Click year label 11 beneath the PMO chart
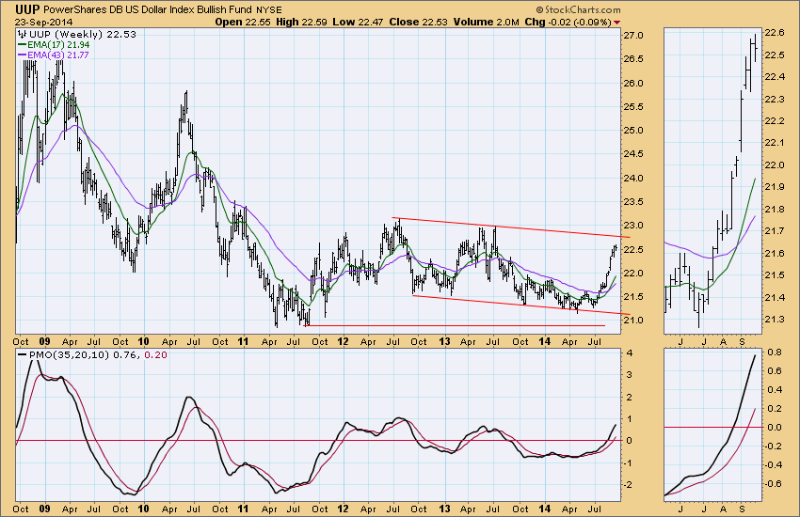Viewport: 800px width, 517px height. tap(243, 509)
